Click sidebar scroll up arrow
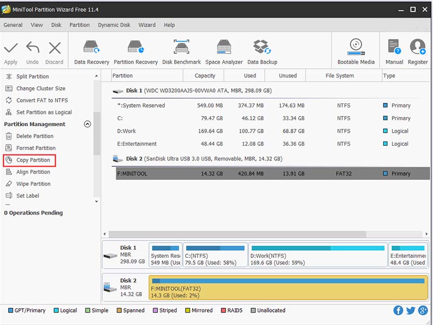 96,76
